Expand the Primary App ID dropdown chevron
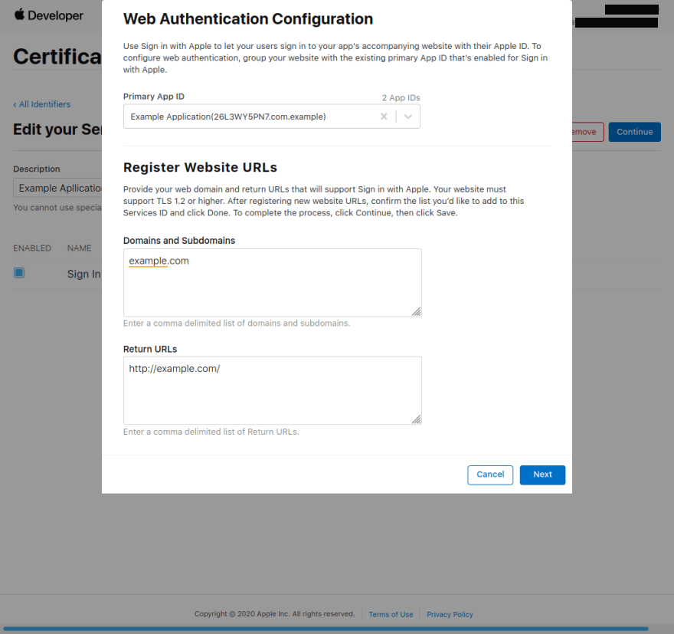The height and width of the screenshot is (634, 674). click(408, 117)
